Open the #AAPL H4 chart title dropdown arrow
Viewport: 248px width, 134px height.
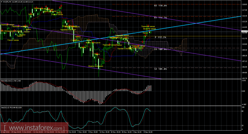pos(2,2)
